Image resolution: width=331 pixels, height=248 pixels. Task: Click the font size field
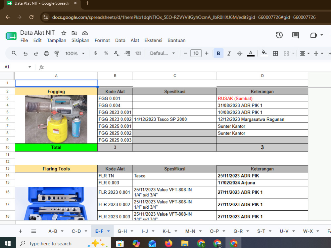pyautogui.click(x=196, y=53)
